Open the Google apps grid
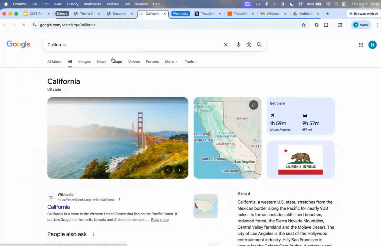 [361, 45]
